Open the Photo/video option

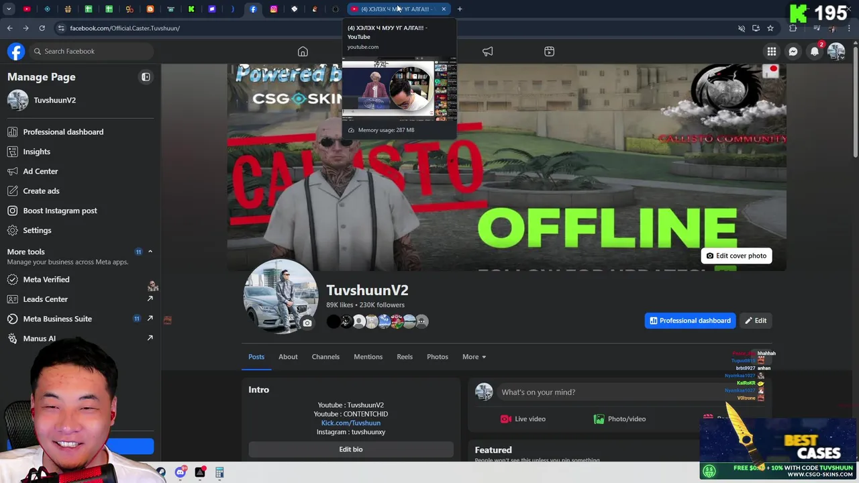click(619, 419)
